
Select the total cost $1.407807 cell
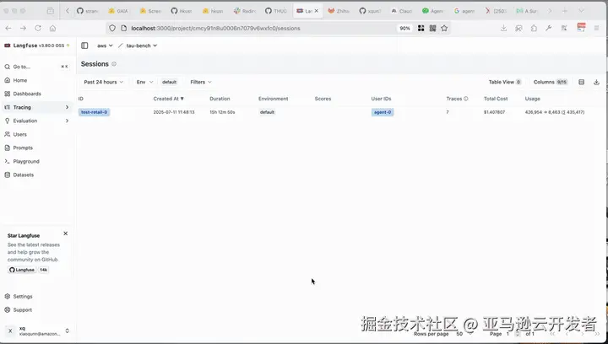(494, 112)
